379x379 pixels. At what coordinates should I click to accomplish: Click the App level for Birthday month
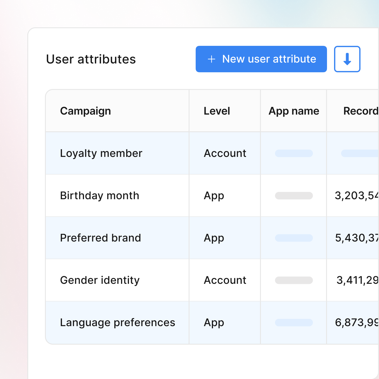tap(214, 195)
